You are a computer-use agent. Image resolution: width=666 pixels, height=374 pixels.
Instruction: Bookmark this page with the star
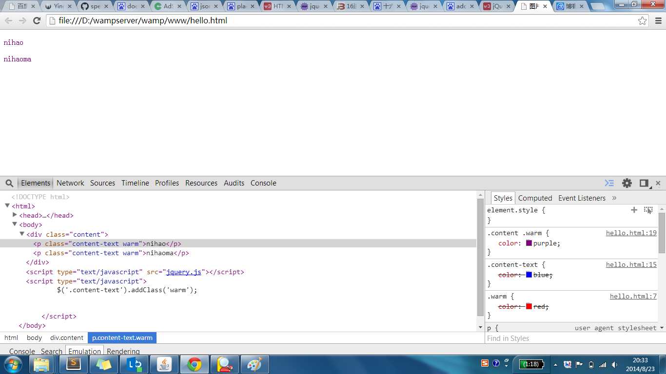[x=642, y=20]
